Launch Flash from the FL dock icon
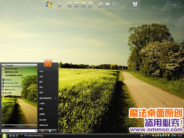The height and width of the screenshot is (138, 184). (90, 5)
